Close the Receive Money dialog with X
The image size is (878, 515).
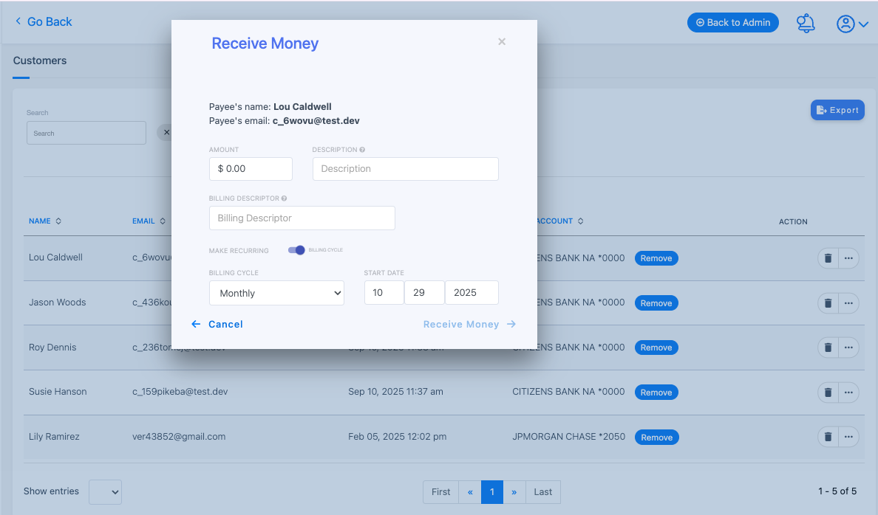click(x=502, y=42)
